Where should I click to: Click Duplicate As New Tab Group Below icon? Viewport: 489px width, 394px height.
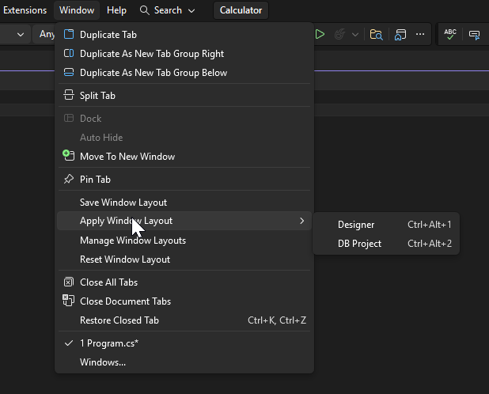click(68, 73)
